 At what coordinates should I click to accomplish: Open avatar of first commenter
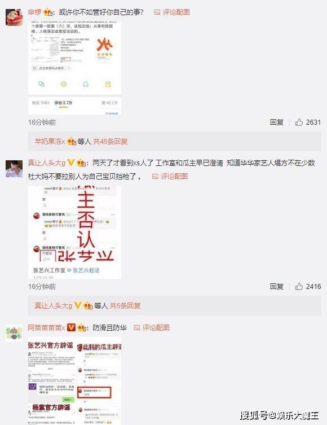14,17
